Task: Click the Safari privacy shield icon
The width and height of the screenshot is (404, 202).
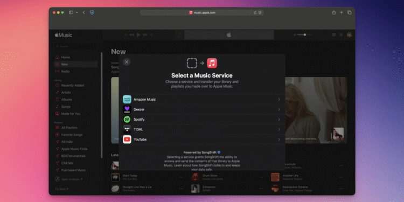Action: coord(92,12)
